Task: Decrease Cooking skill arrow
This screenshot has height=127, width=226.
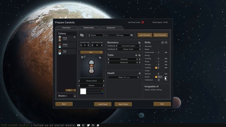Action: [165, 59]
